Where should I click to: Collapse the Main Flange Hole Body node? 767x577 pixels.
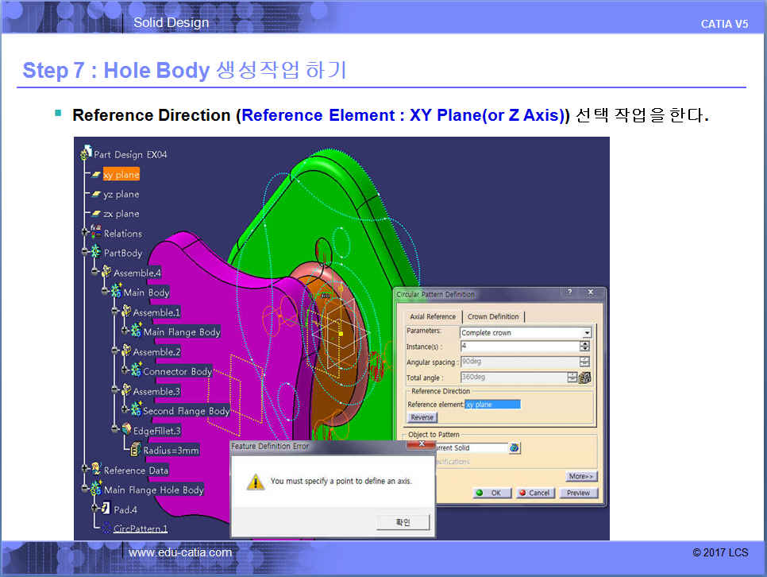pyautogui.click(x=85, y=490)
